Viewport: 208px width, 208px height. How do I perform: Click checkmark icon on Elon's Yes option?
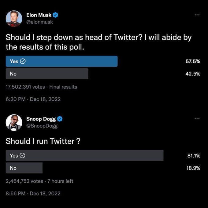(x=23, y=61)
